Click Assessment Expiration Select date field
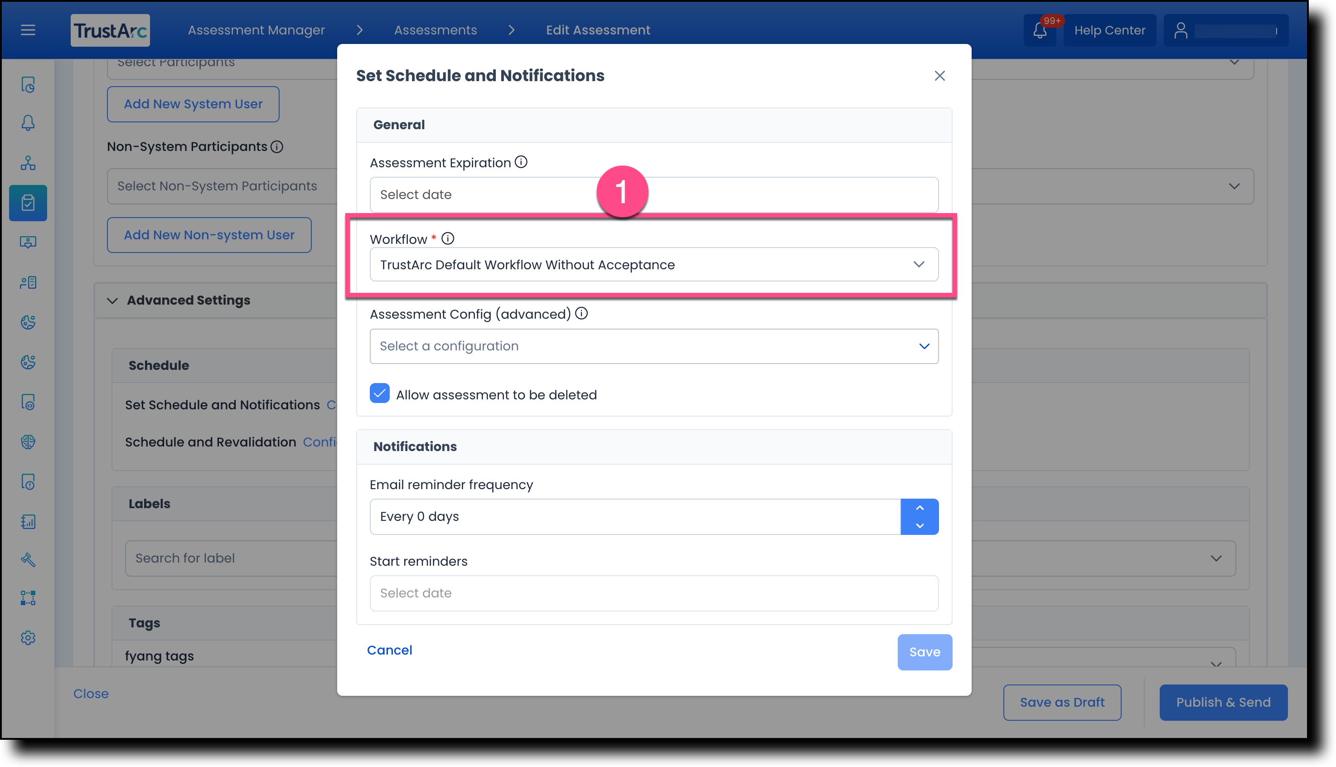 [x=653, y=194]
